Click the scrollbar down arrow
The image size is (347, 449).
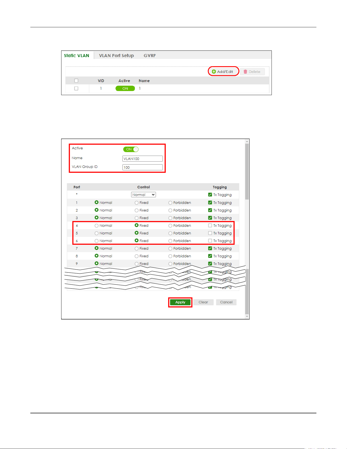coord(247,316)
